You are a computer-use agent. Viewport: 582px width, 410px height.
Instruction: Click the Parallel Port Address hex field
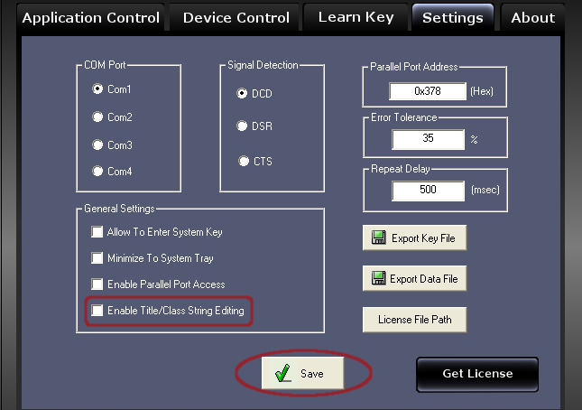point(428,91)
